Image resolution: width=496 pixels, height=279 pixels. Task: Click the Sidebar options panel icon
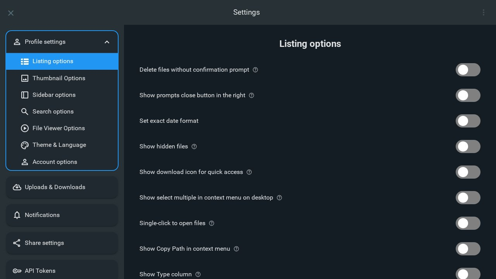[25, 95]
